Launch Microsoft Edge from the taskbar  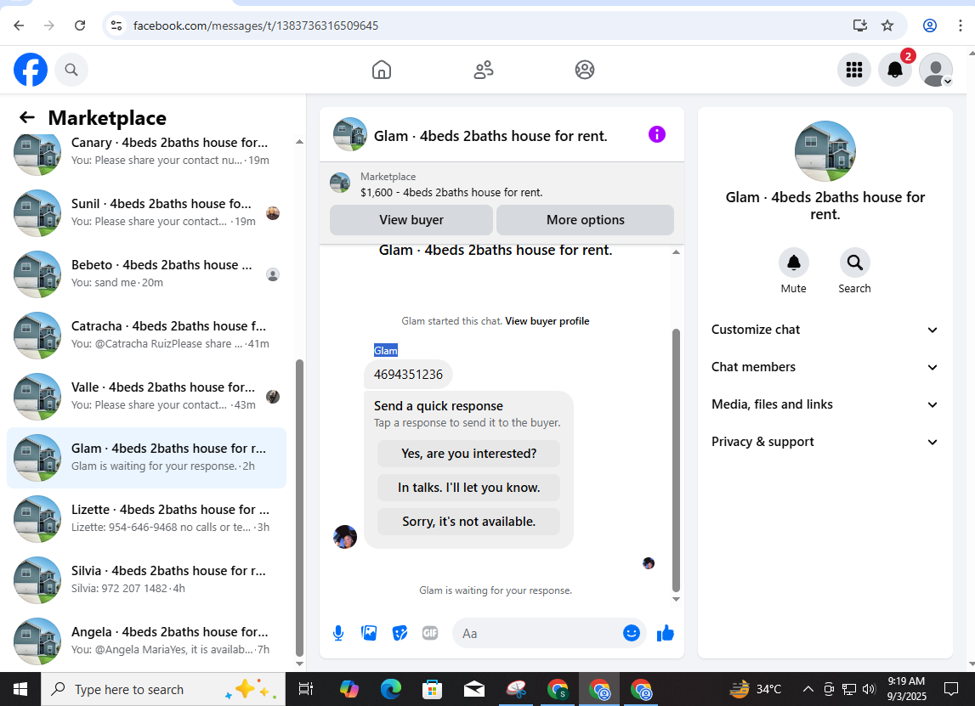(x=390, y=689)
